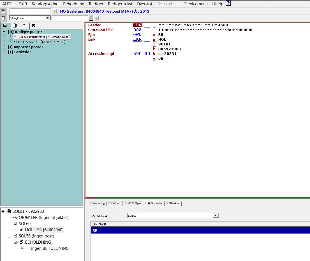Collapse the [R] Rediger poster tree node
Image resolution: width=310 pixels, height=261 pixels.
4,32
